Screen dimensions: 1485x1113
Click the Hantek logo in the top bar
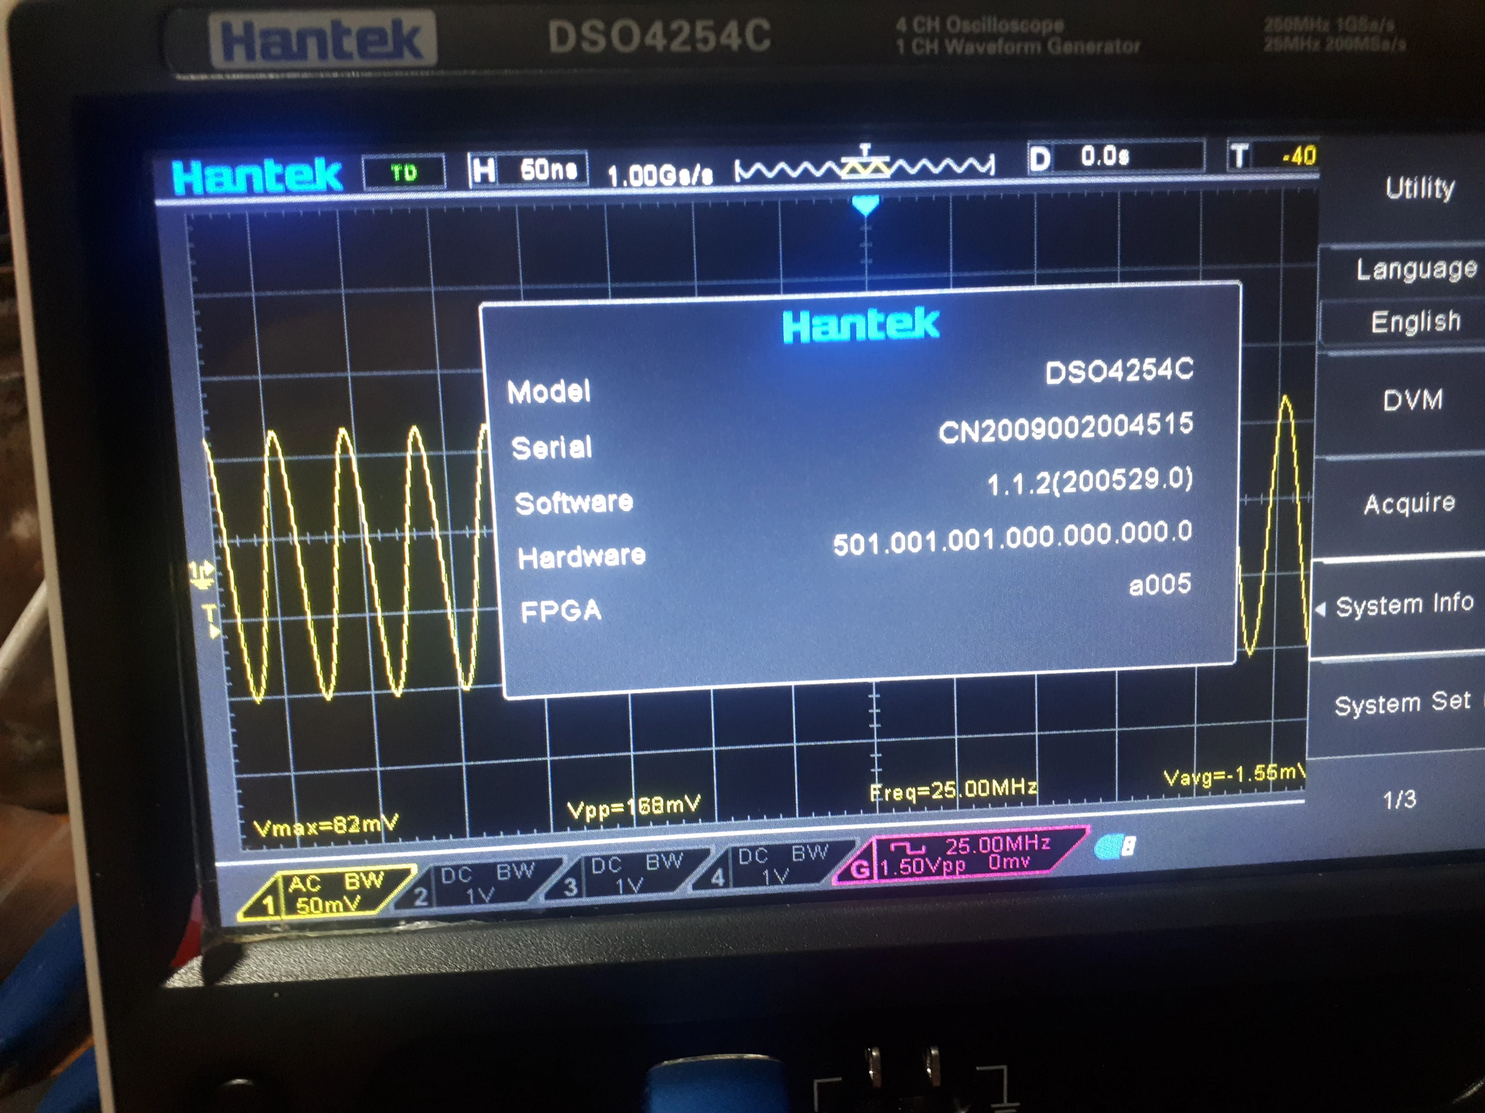(x=257, y=177)
